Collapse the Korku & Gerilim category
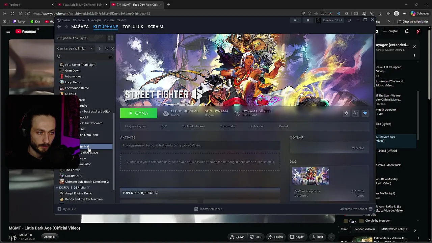This screenshot has width=432, height=243. [57, 187]
